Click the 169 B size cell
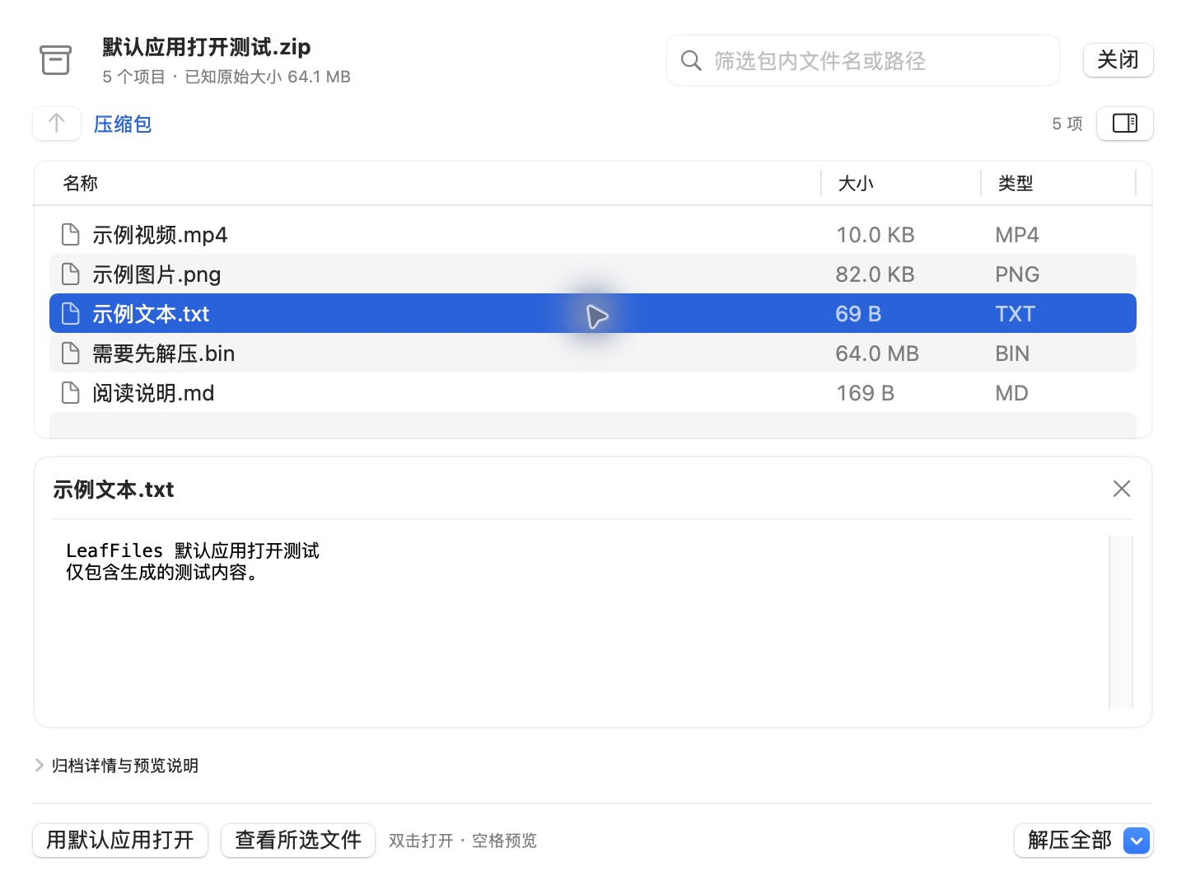This screenshot has height=890, width=1186. point(866,393)
